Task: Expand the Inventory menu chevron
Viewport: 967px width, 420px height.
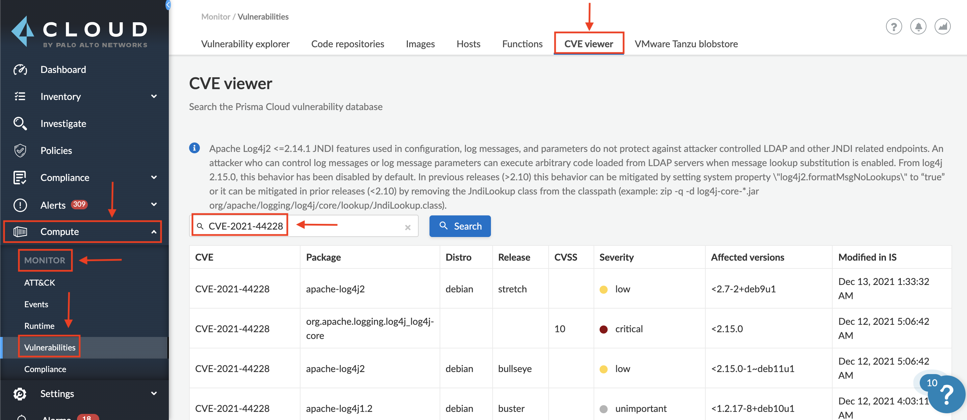Action: pos(154,97)
